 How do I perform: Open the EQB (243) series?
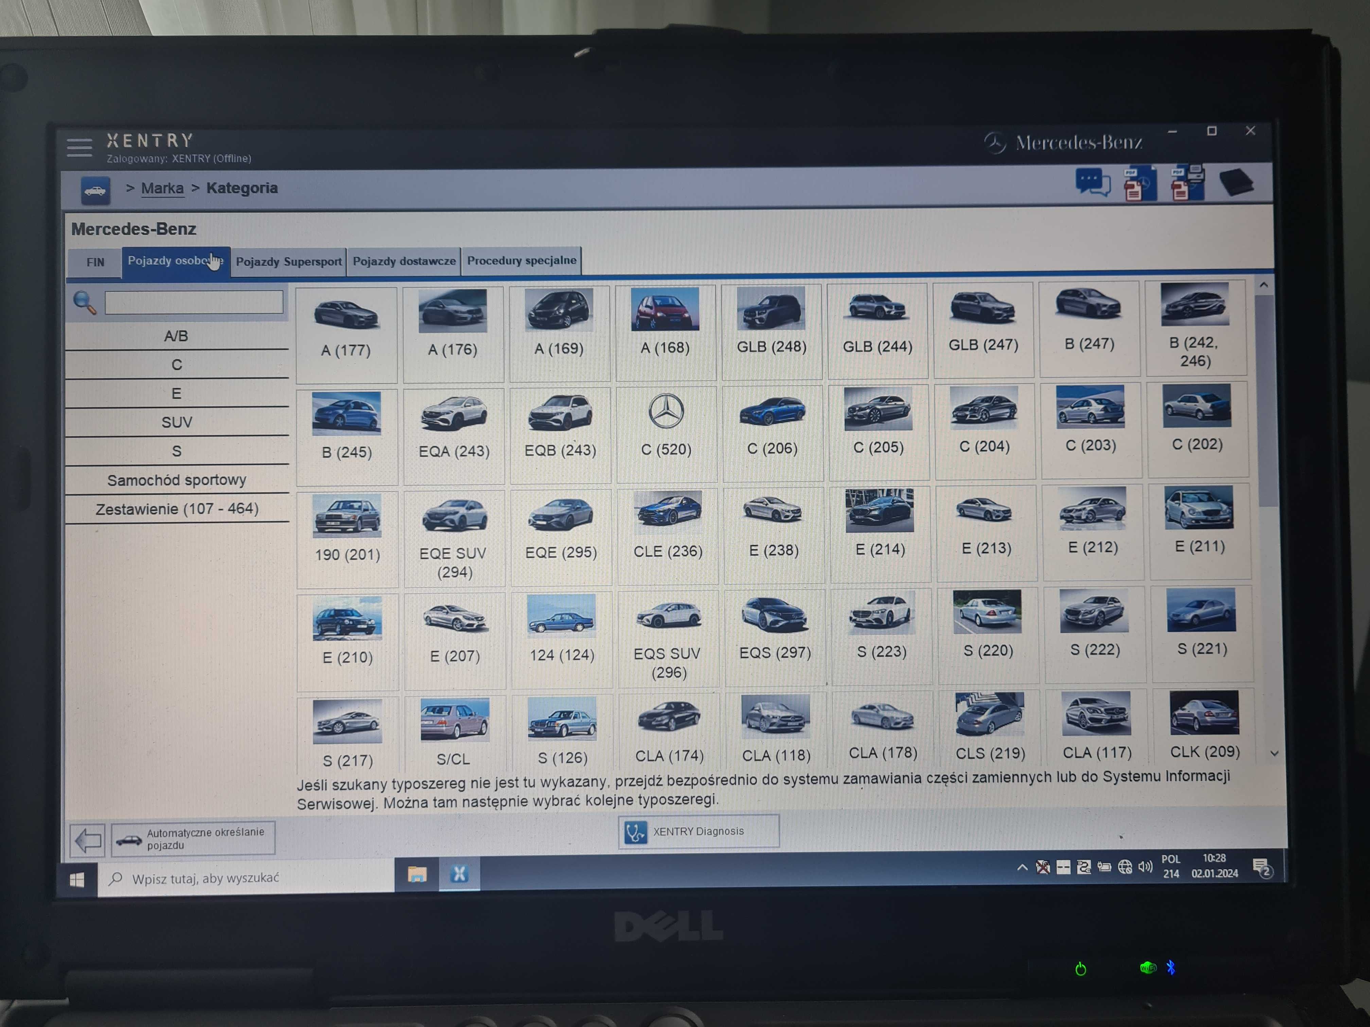click(x=561, y=435)
